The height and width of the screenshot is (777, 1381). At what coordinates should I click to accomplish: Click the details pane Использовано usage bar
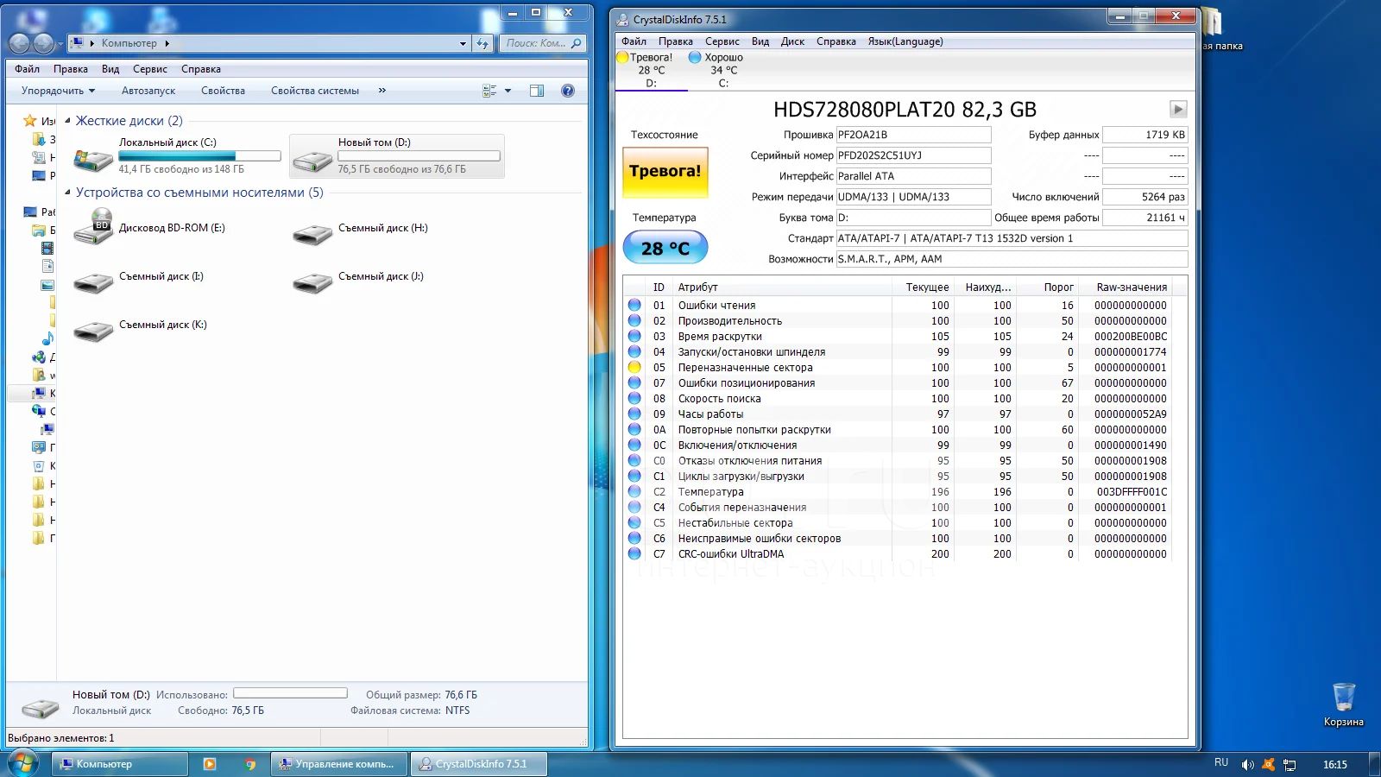click(x=290, y=693)
